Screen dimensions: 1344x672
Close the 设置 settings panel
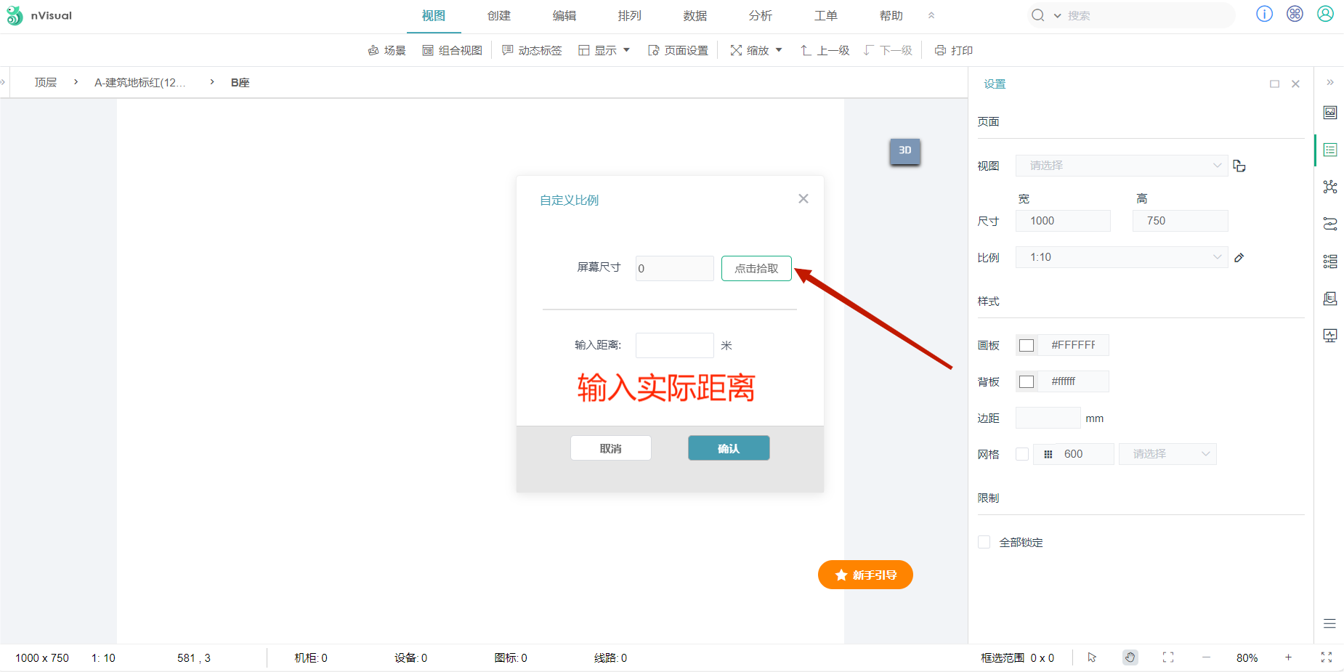[1295, 84]
